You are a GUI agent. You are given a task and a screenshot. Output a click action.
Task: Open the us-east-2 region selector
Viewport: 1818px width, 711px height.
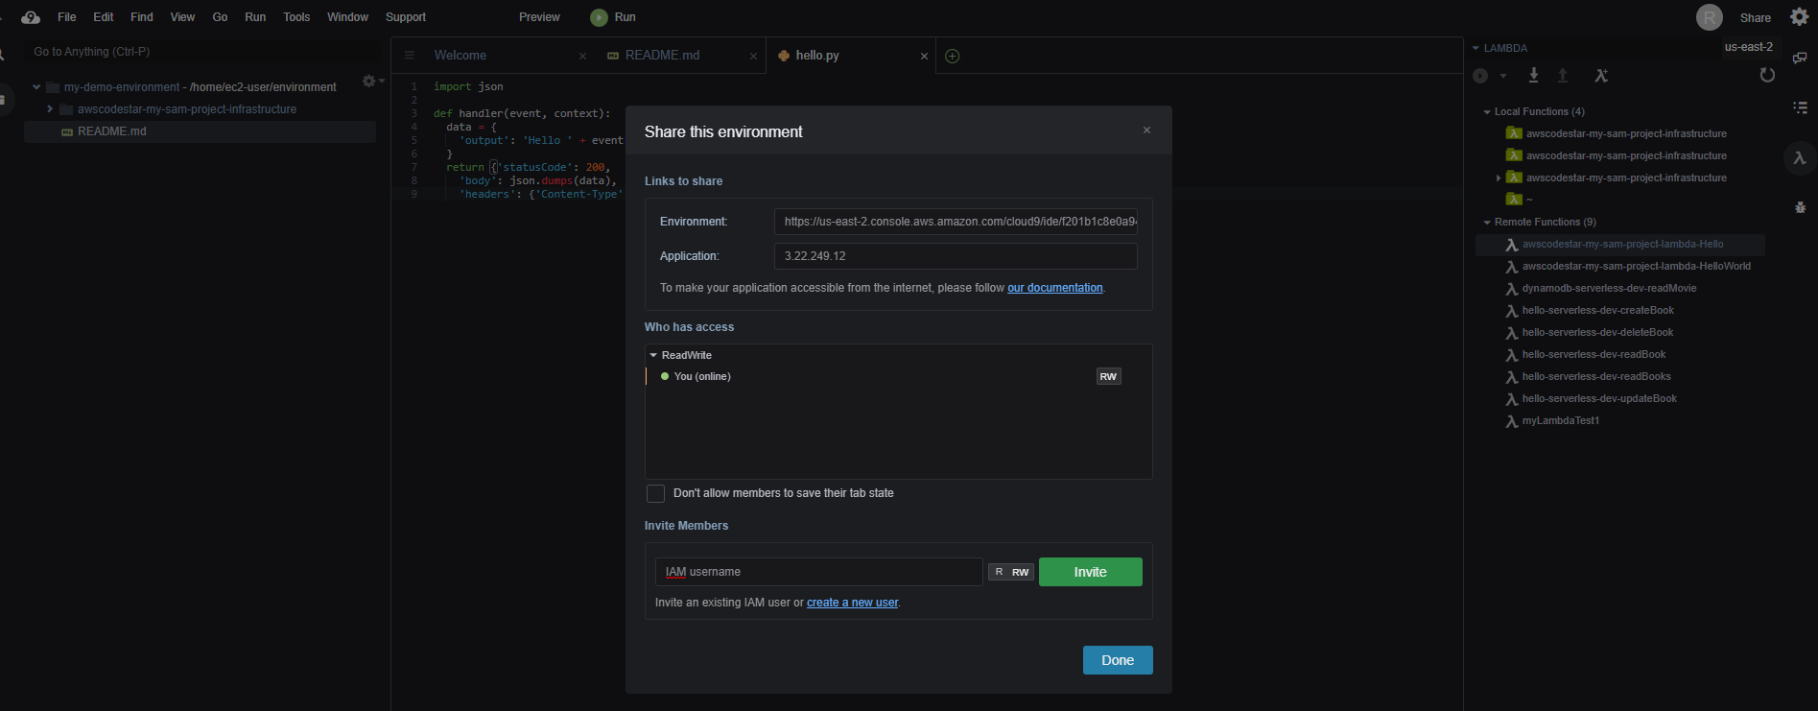point(1748,47)
